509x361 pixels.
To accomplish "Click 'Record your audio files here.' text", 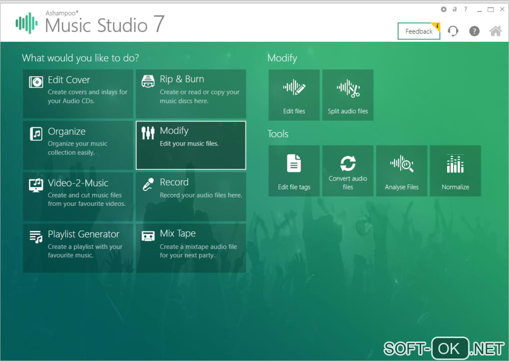I will pyautogui.click(x=201, y=195).
